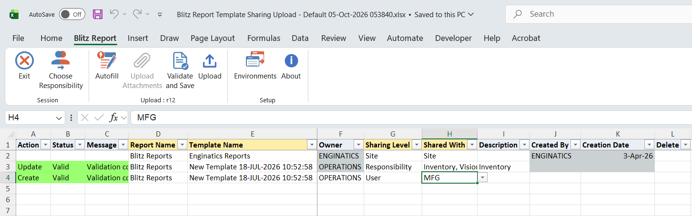Redo the last action
The width and height of the screenshot is (692, 216).
(x=137, y=14)
